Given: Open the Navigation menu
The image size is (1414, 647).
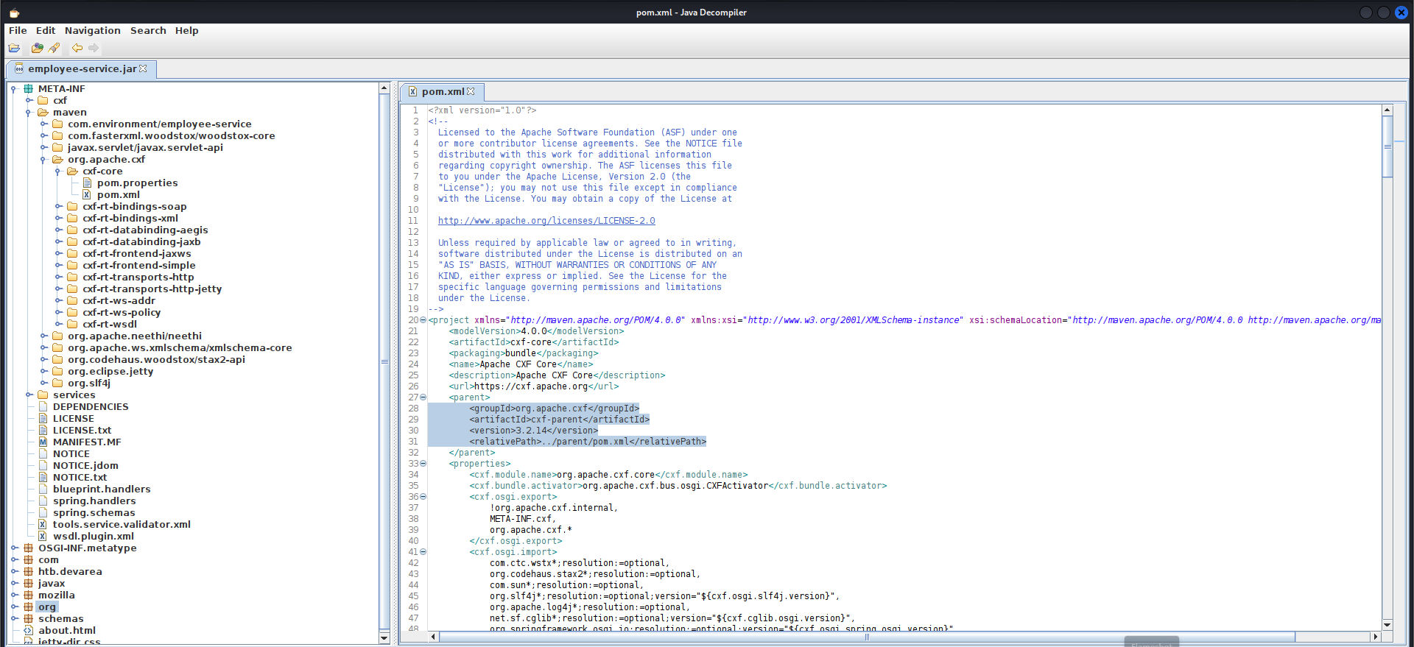Looking at the screenshot, I should (x=92, y=30).
